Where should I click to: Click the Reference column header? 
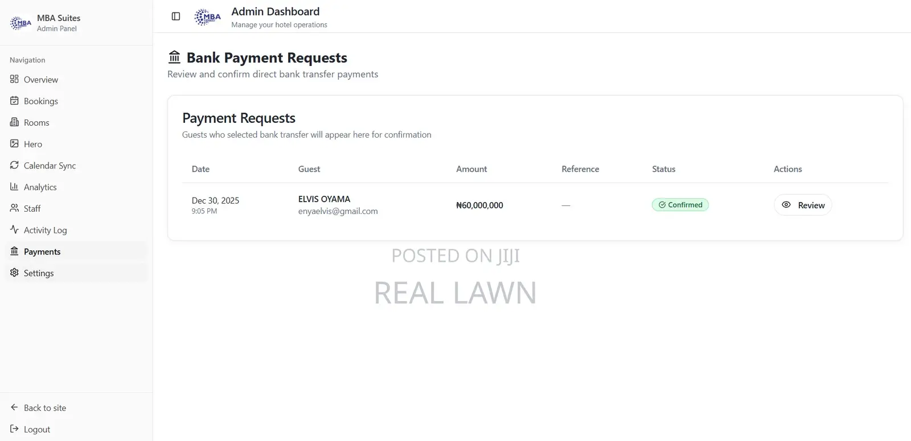point(580,169)
